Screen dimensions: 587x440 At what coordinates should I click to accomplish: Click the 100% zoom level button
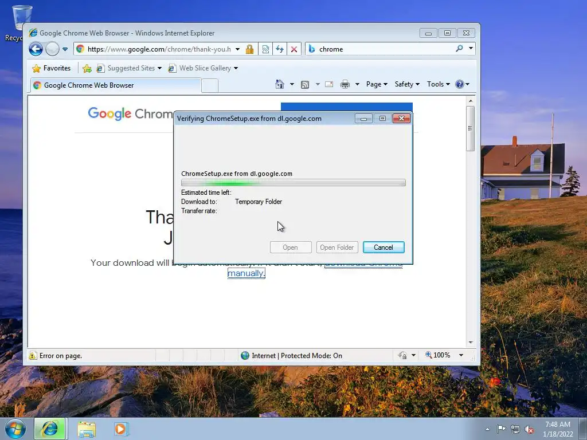pyautogui.click(x=437, y=355)
